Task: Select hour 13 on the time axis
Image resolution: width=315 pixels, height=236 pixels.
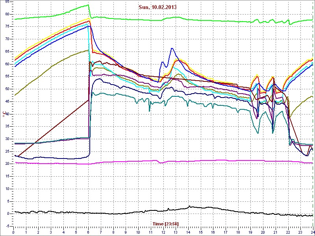Action: [x=175, y=232]
